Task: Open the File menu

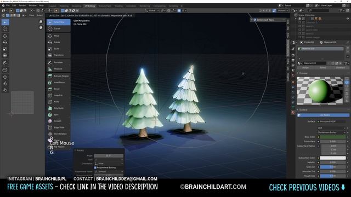Action: [8, 5]
